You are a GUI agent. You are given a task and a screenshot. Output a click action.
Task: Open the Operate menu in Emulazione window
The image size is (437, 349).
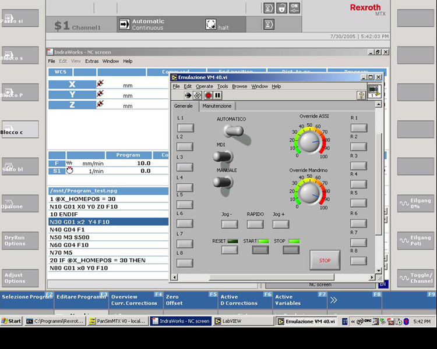tap(205, 87)
